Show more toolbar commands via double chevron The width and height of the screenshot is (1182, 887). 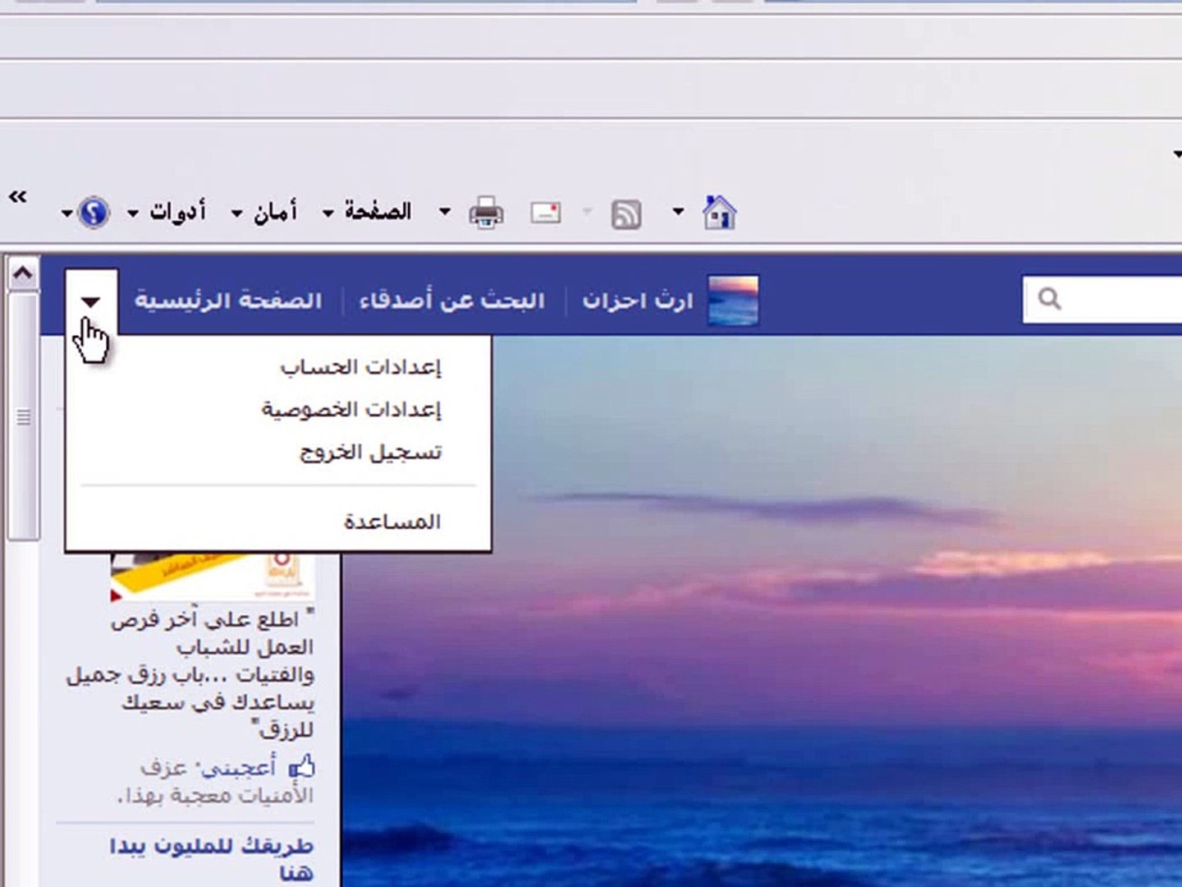click(x=17, y=196)
